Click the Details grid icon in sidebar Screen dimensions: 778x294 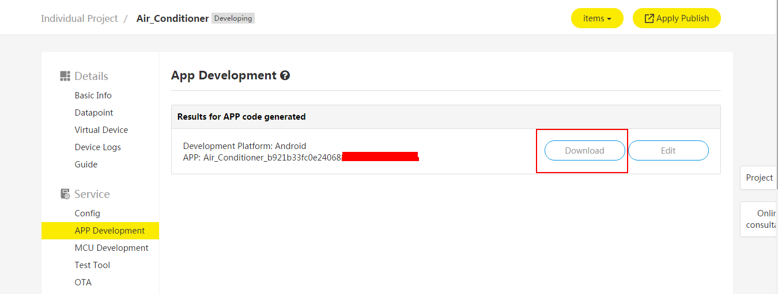[x=65, y=76]
